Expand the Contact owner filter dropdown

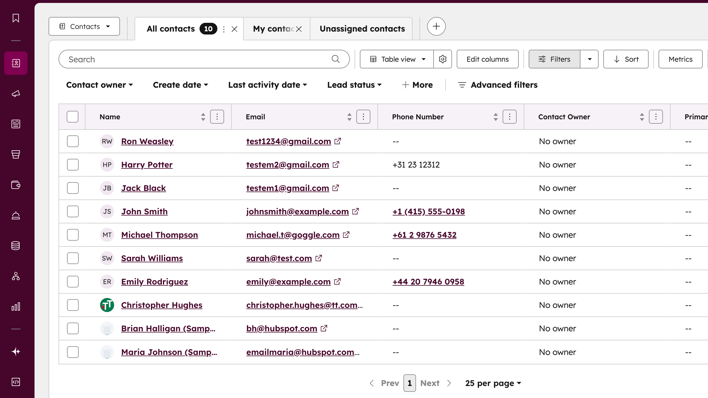click(99, 85)
